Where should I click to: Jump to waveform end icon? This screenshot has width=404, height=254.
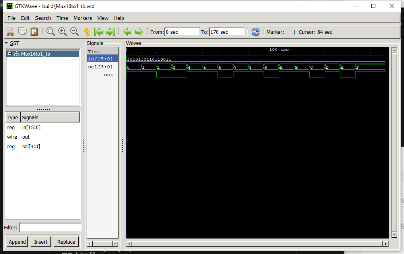111,31
